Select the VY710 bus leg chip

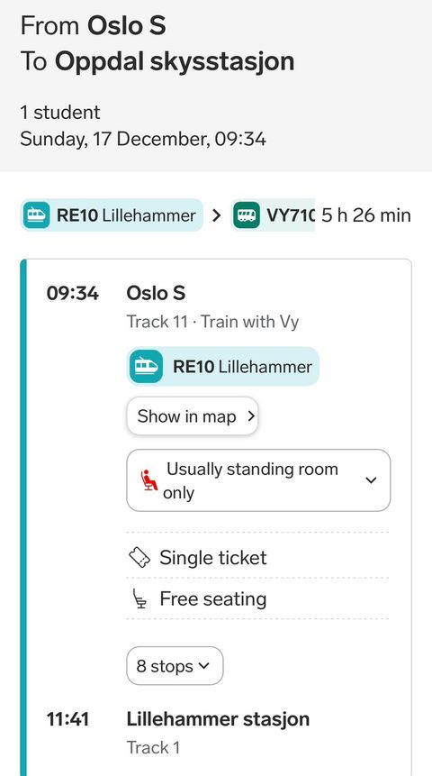[x=273, y=215]
